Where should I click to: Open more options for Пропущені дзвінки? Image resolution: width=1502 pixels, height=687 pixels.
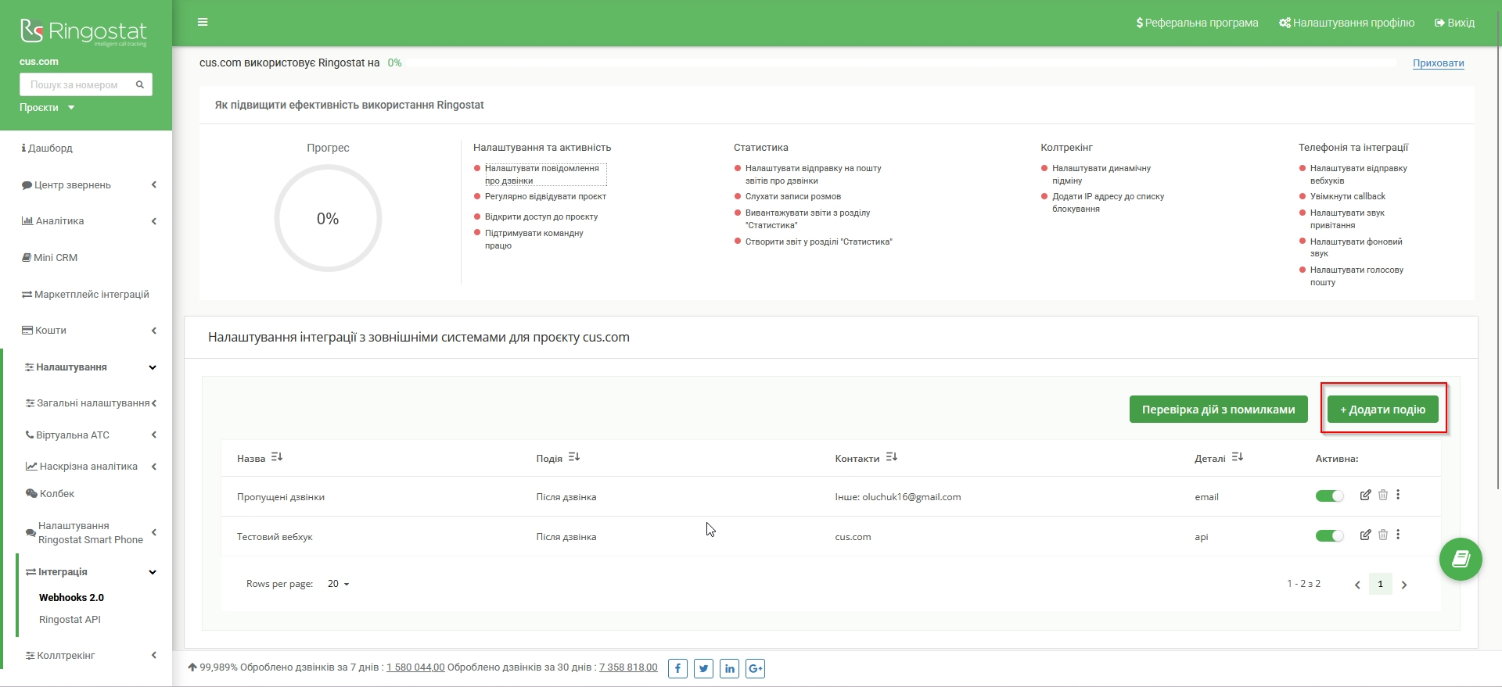coord(1398,495)
